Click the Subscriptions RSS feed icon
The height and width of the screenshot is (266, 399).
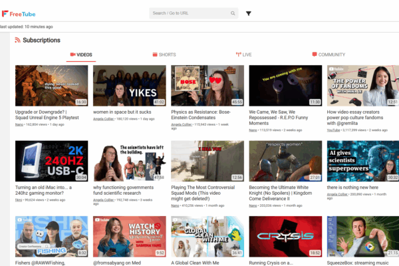point(17,40)
